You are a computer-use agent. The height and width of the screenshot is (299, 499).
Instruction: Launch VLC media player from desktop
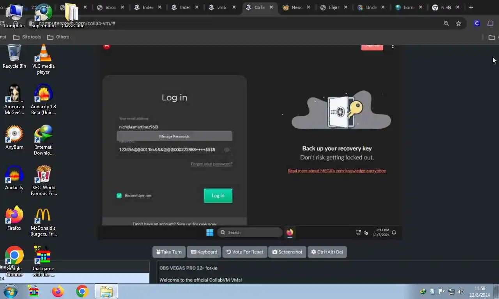pos(43,59)
